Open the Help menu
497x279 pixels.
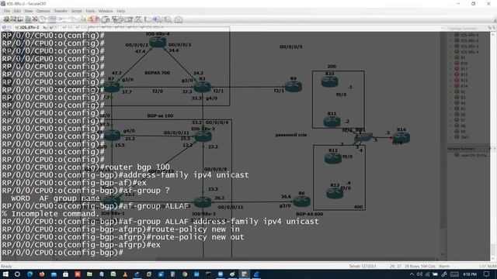[121, 11]
